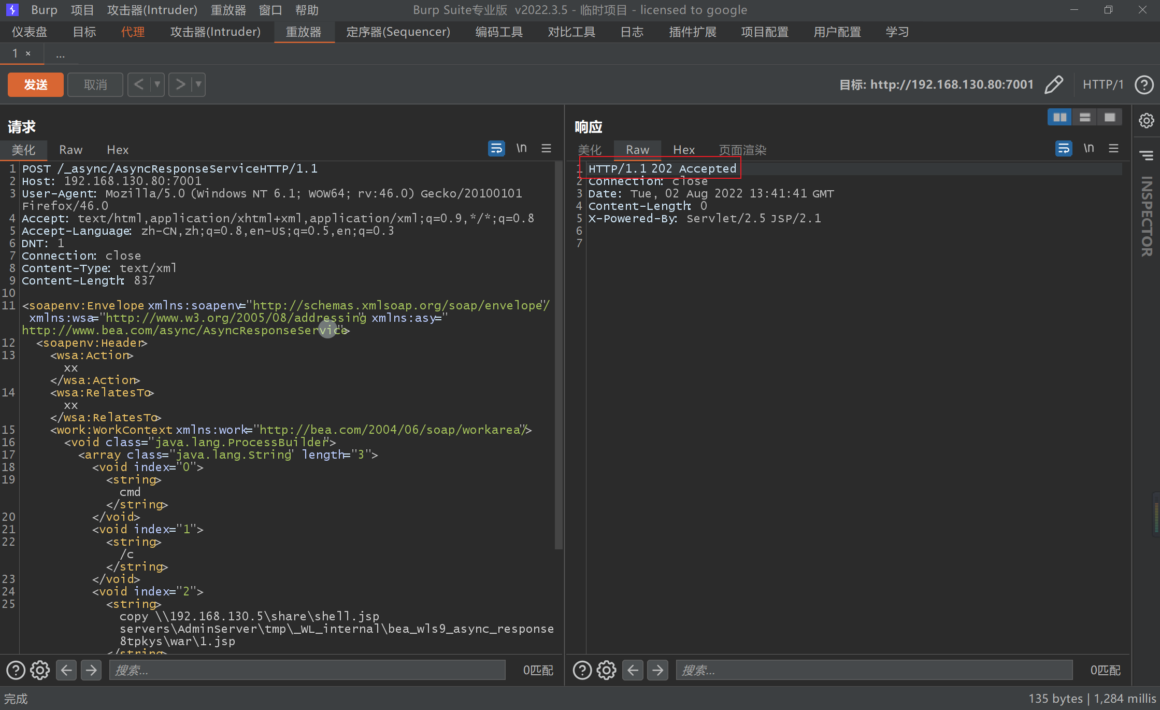Switch to 仪表盘 dashboard tab
The height and width of the screenshot is (710, 1160).
(x=30, y=32)
